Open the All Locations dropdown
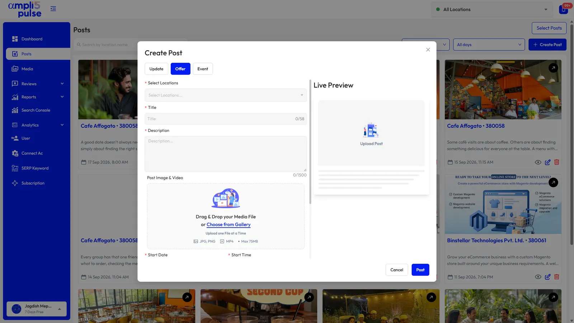 coord(492,9)
